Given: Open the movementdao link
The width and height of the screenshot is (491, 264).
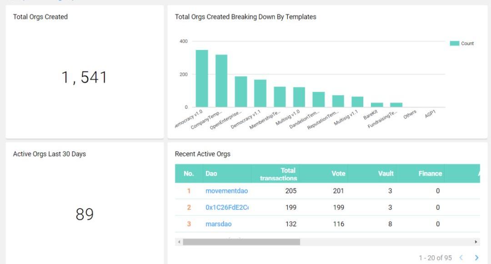Looking at the screenshot, I should pos(226,191).
